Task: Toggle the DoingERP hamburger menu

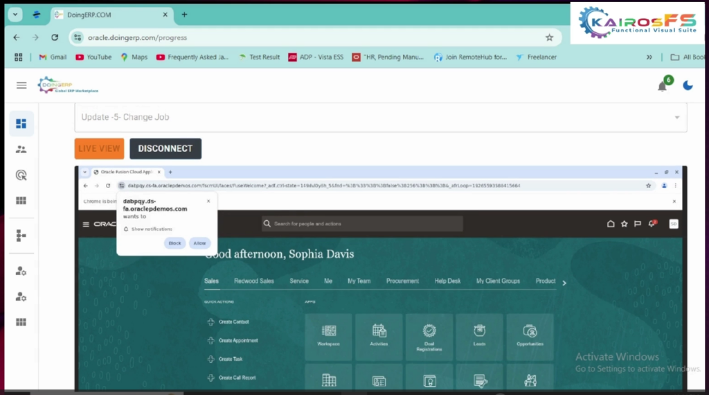Action: pos(21,85)
